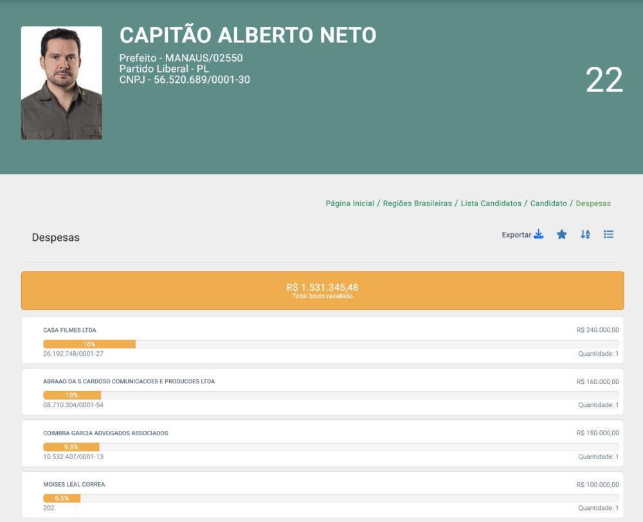
Task: Switch to list view icon
Action: click(x=608, y=234)
